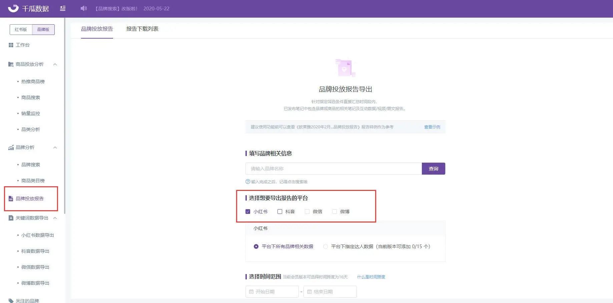This screenshot has width=613, height=303.
Task: Open 小红书数据导出 menu item
Action: pyautogui.click(x=38, y=235)
